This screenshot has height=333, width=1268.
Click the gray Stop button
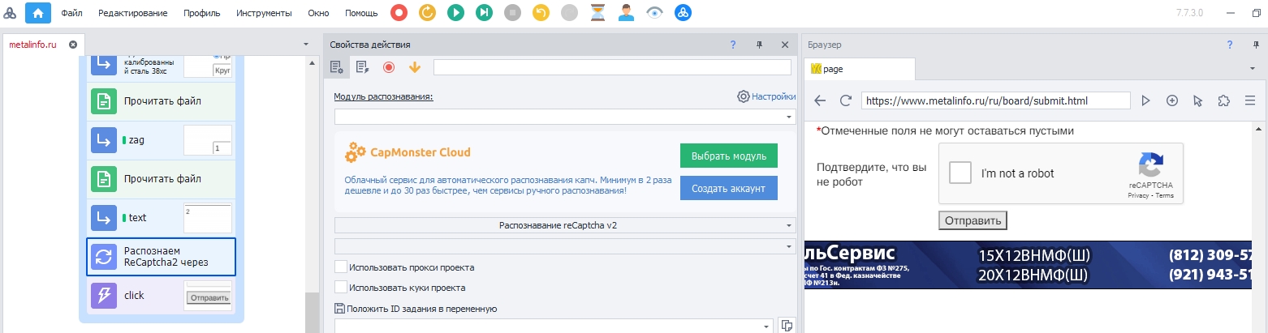coord(512,12)
